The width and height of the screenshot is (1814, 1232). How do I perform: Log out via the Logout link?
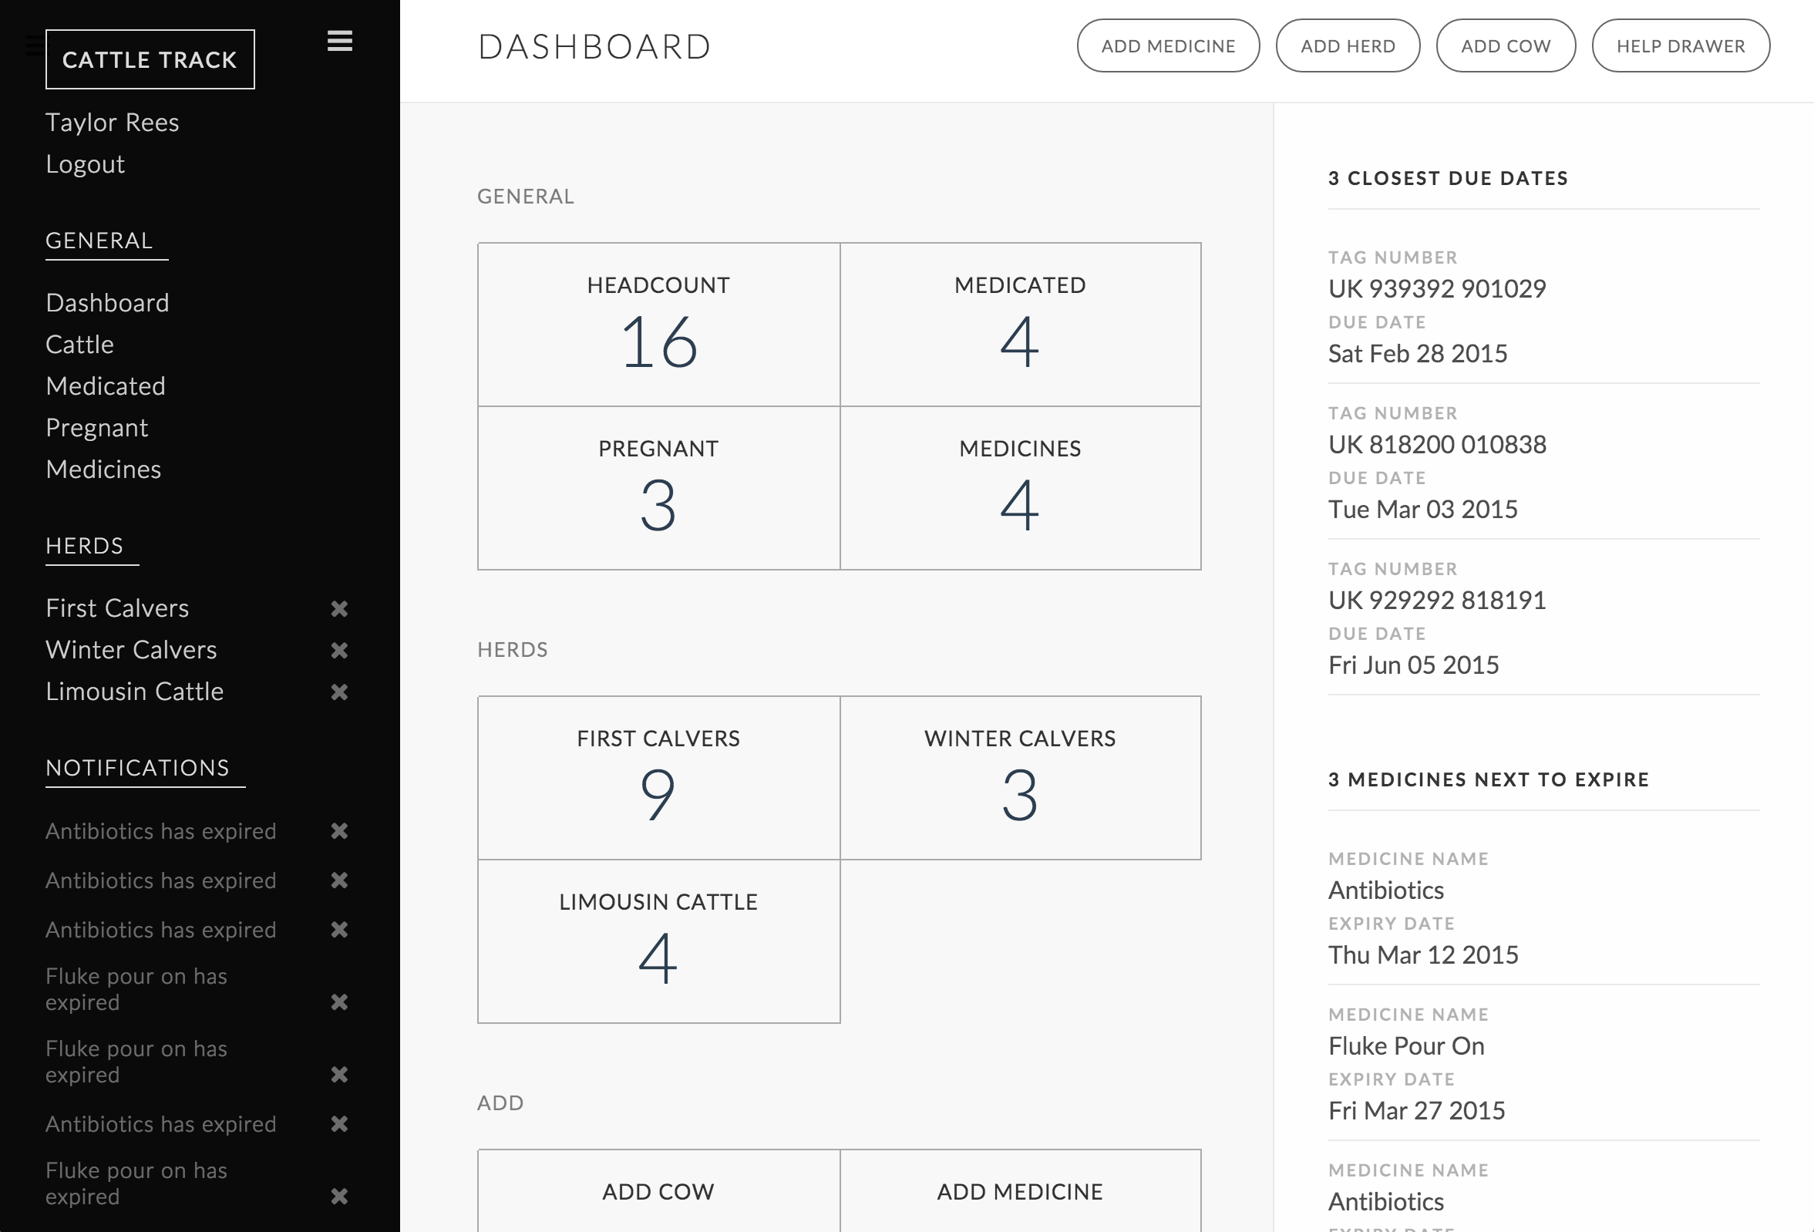[x=85, y=164]
